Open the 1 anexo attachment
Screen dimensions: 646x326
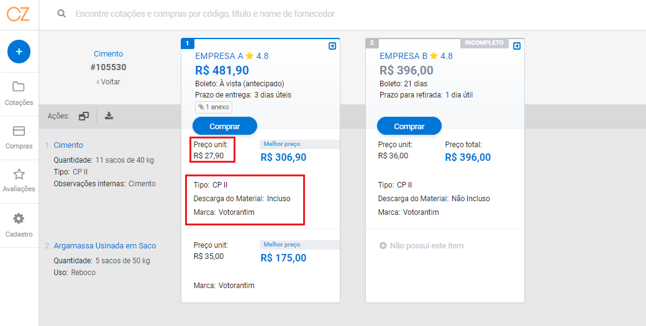pyautogui.click(x=214, y=107)
